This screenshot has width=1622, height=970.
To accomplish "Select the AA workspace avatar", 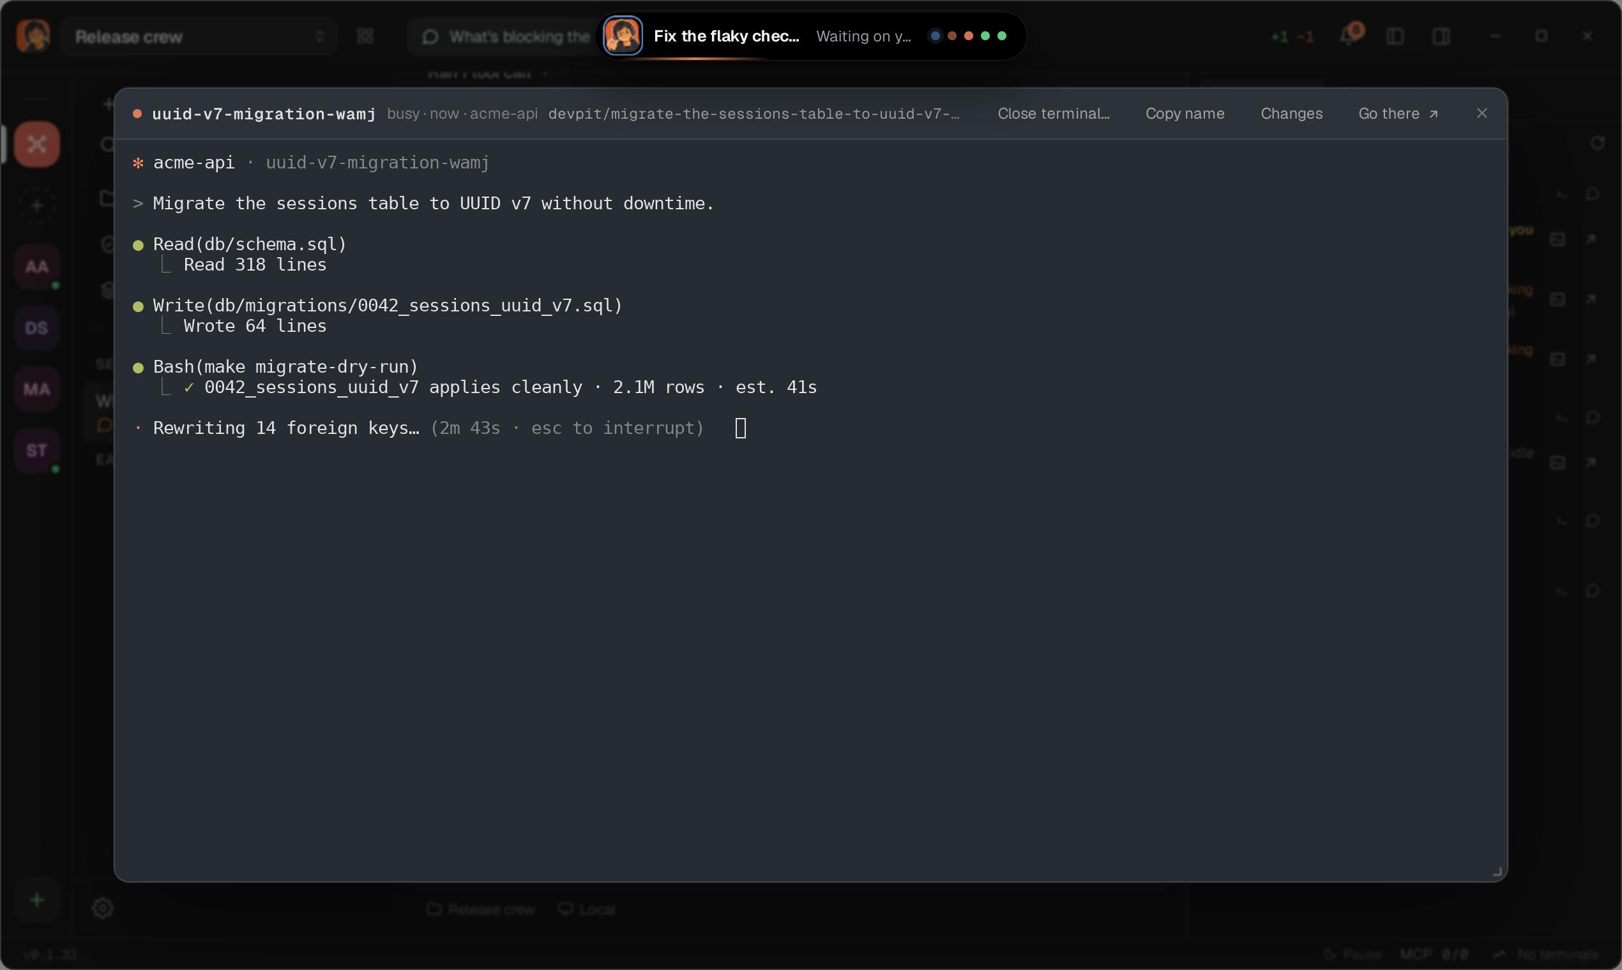I will coord(36,267).
